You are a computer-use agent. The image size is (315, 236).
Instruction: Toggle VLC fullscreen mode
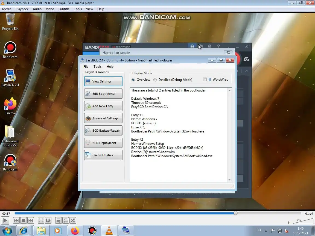pyautogui.click(x=41, y=220)
